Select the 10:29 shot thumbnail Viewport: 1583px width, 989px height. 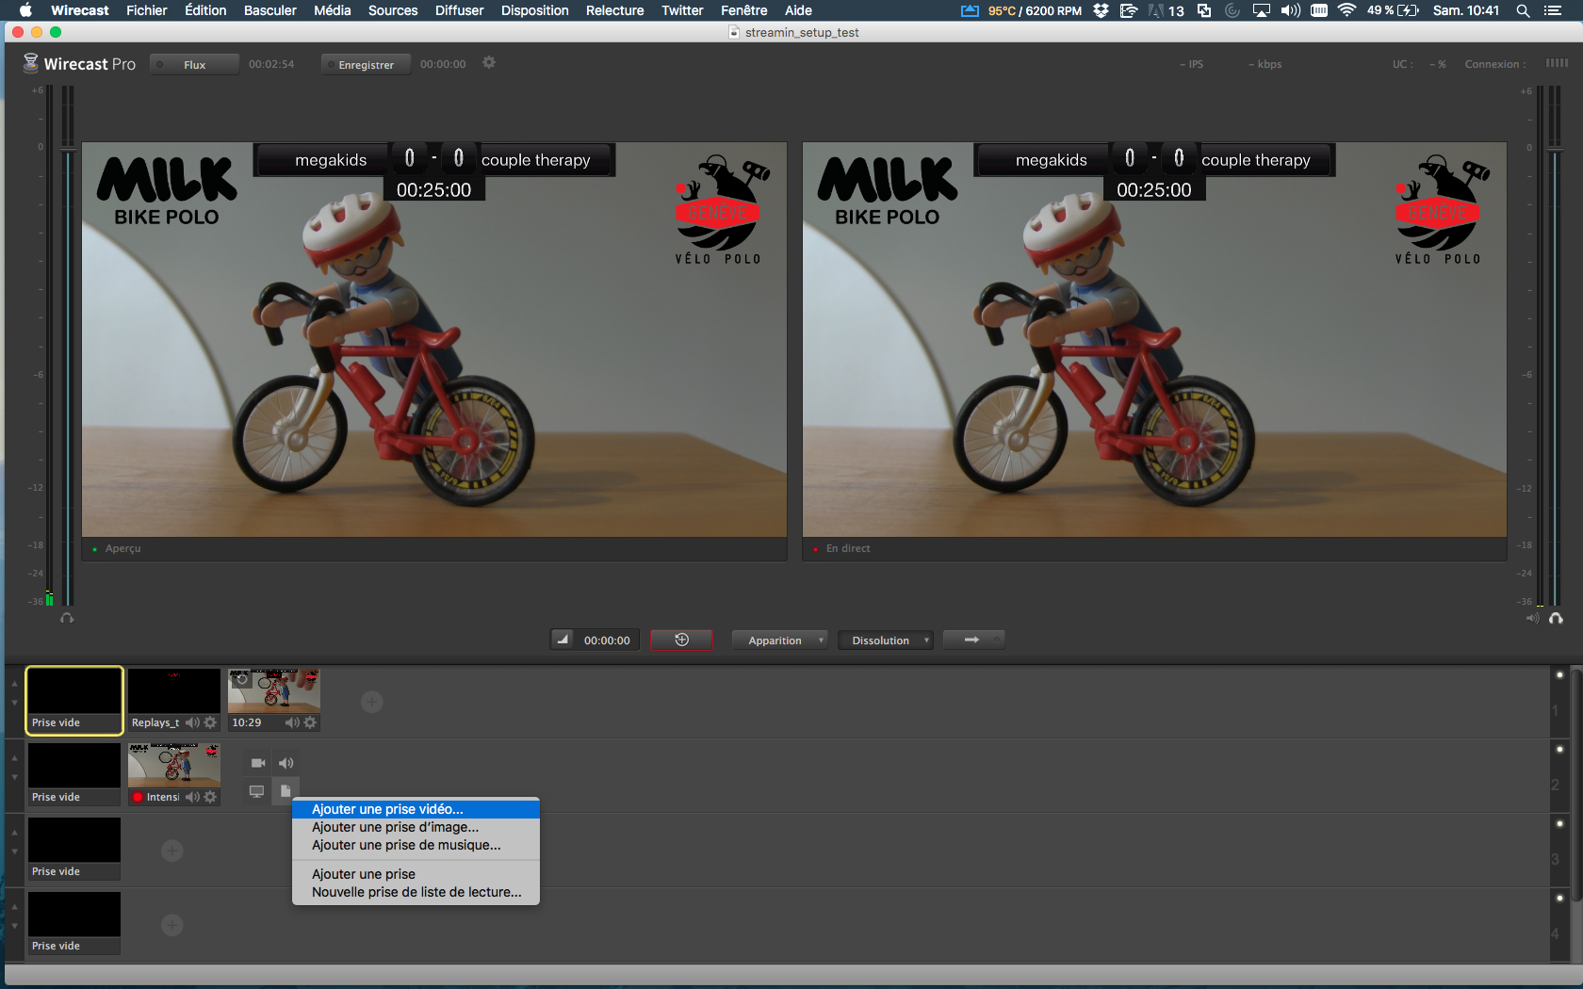click(274, 690)
